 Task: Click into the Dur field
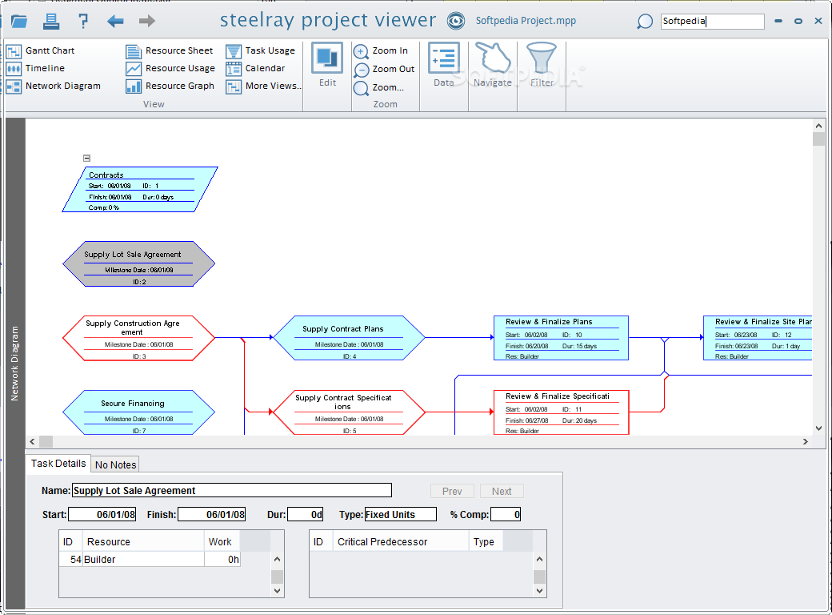[306, 515]
